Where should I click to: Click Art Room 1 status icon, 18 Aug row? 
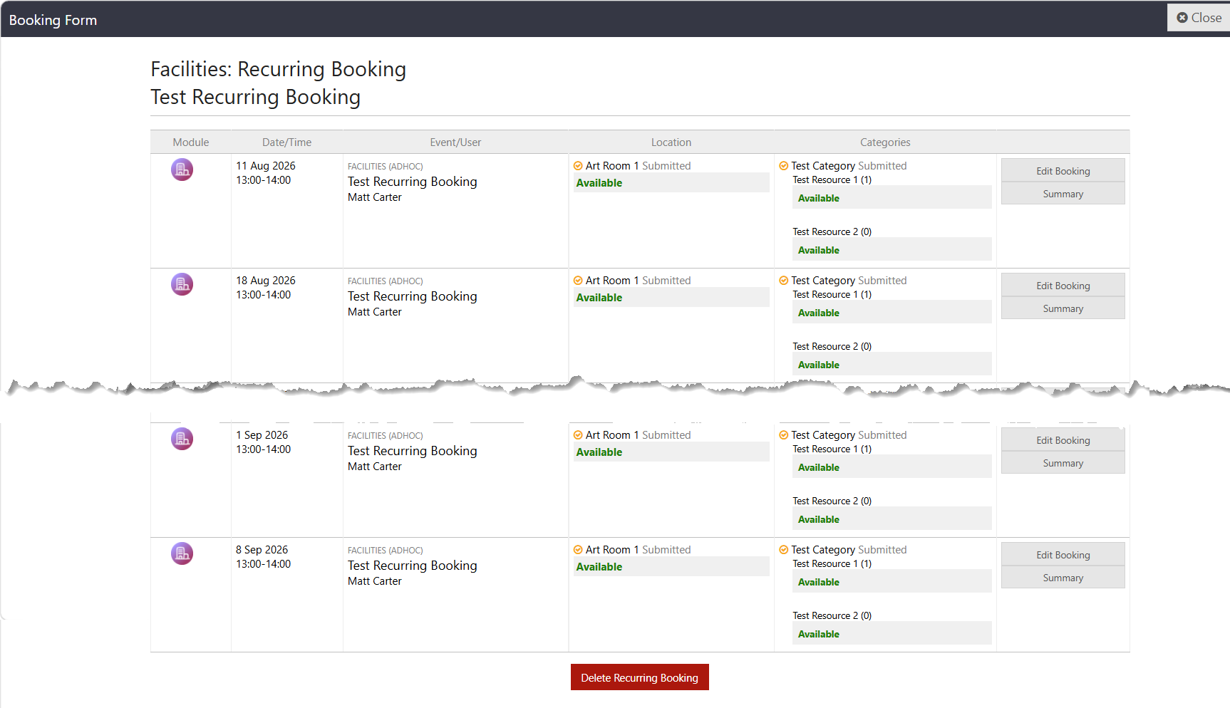(578, 281)
